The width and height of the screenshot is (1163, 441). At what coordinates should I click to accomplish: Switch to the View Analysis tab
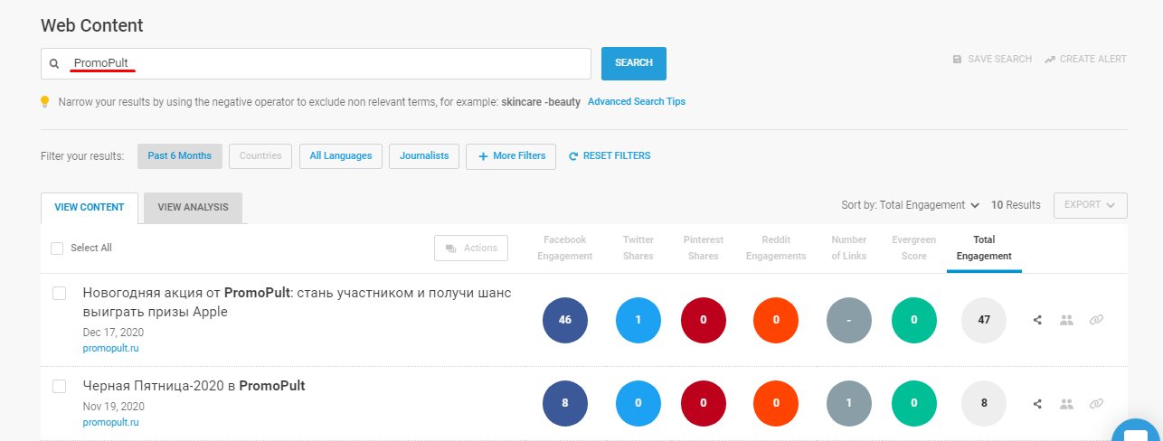click(193, 207)
